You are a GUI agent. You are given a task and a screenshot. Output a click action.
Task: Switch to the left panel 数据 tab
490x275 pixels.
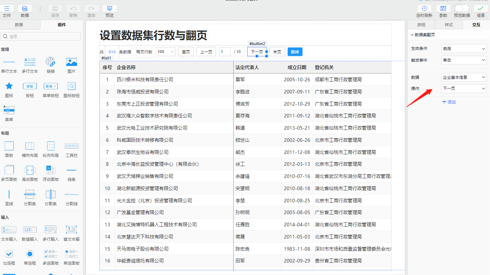coord(19,25)
